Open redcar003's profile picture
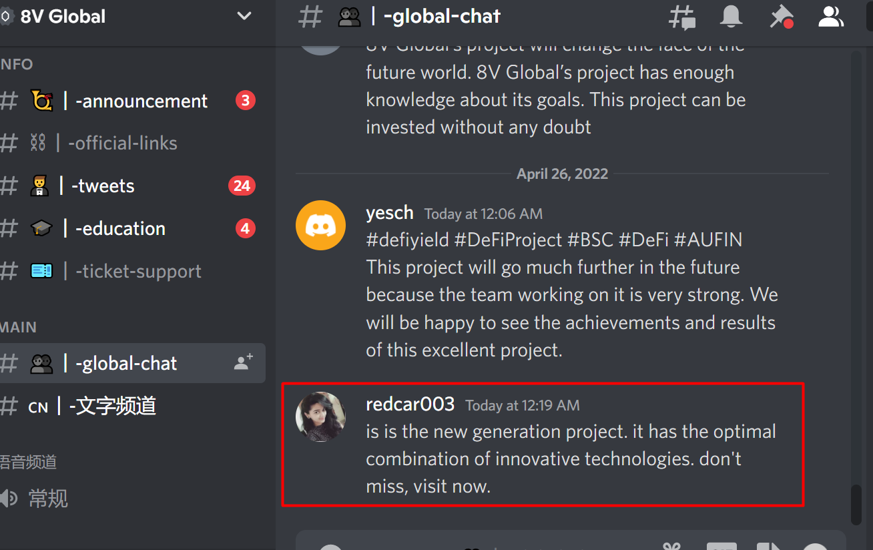 [x=320, y=417]
